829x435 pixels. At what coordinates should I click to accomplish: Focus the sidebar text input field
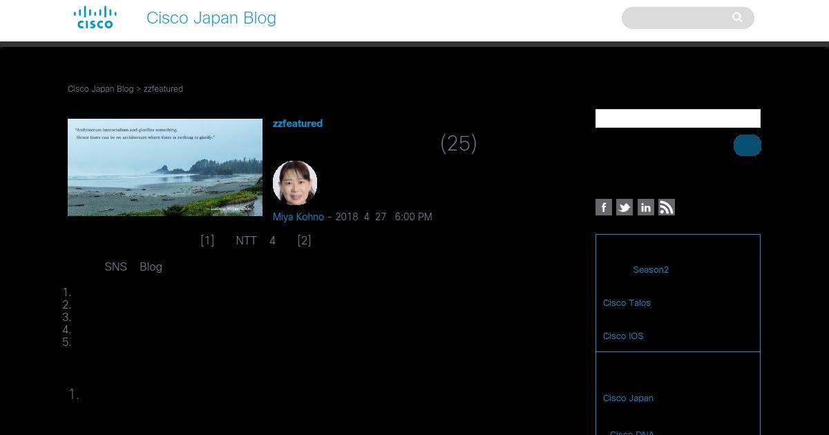tap(678, 118)
